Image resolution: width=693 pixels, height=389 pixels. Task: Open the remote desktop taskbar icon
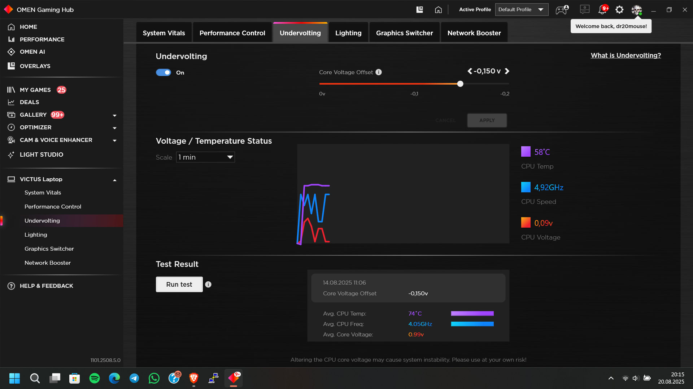coord(214,378)
